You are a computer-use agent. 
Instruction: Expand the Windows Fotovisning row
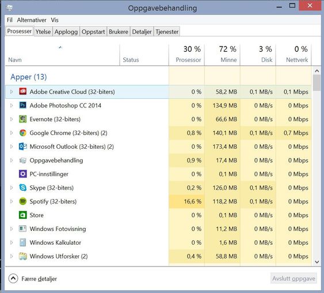point(12,229)
